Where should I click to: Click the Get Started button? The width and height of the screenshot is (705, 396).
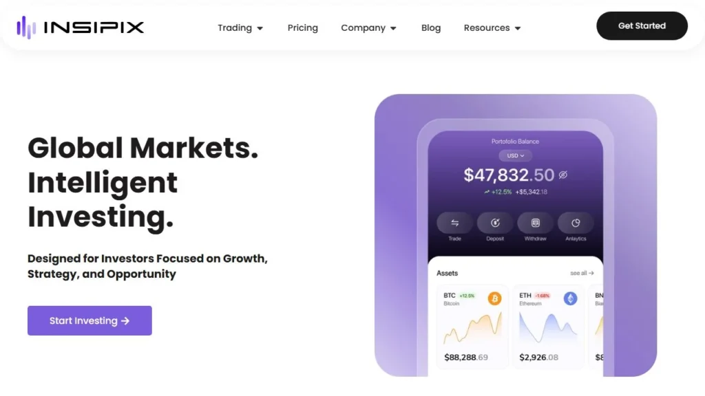[642, 26]
